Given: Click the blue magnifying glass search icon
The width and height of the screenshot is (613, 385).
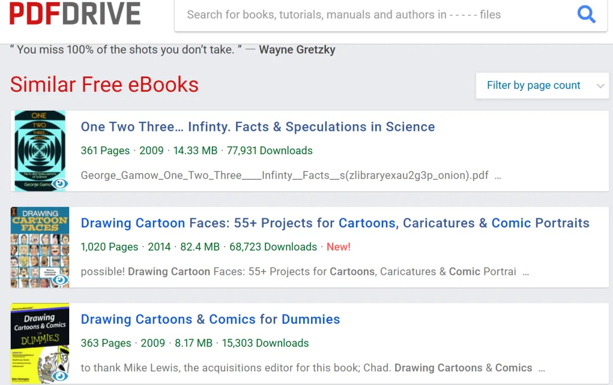Looking at the screenshot, I should [x=586, y=14].
